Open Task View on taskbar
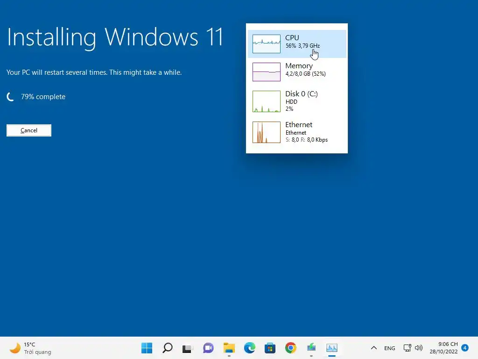The height and width of the screenshot is (359, 478). [x=188, y=348]
